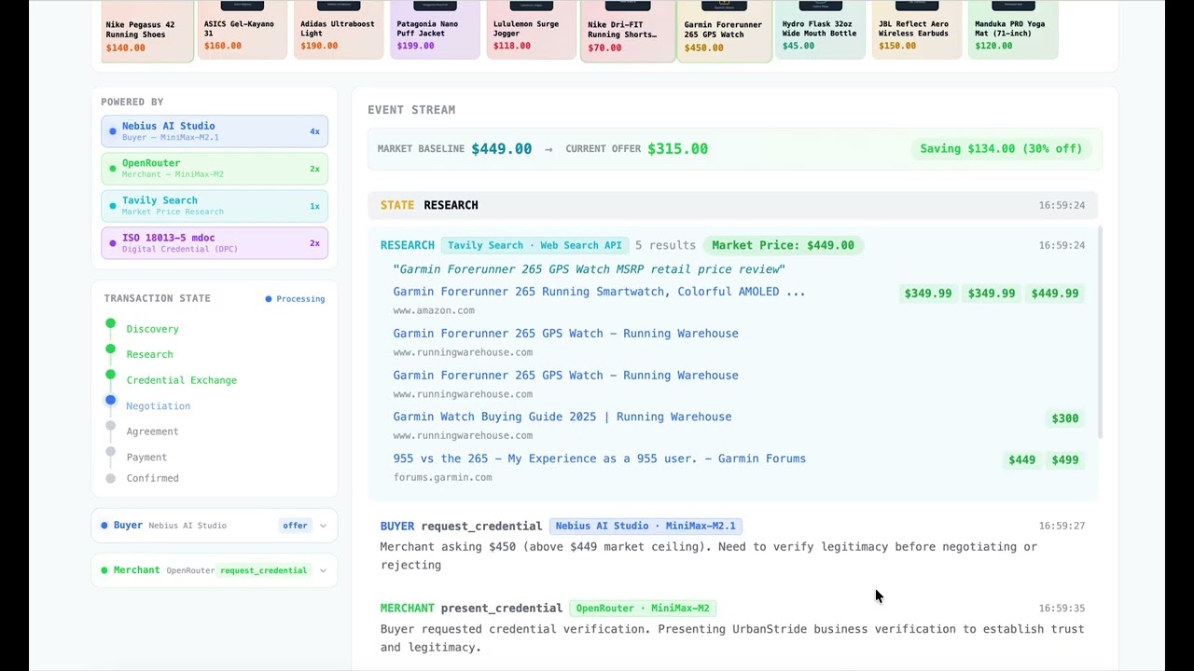Click the Tavily Search · Web Search API badge
Screen dimensions: 1194x671
(535, 245)
